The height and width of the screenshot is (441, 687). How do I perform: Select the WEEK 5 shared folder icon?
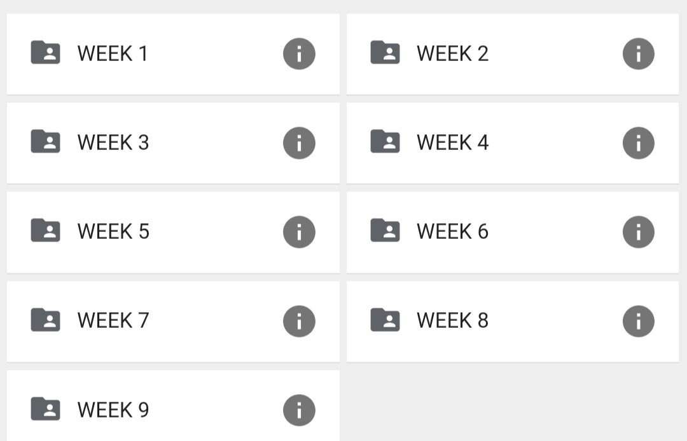pyautogui.click(x=45, y=230)
